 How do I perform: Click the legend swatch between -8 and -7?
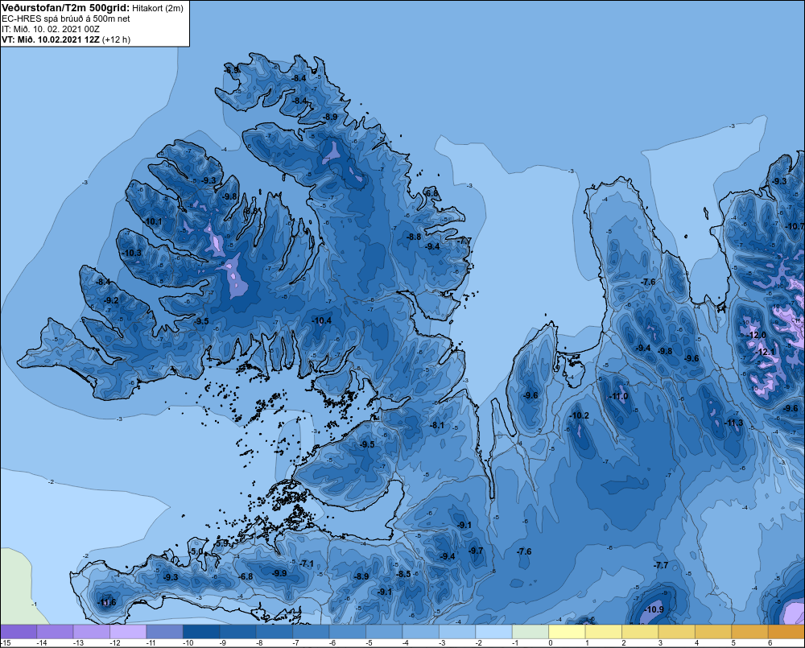(275, 632)
